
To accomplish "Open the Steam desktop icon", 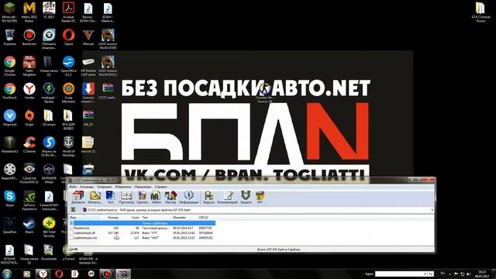I will (29, 226).
